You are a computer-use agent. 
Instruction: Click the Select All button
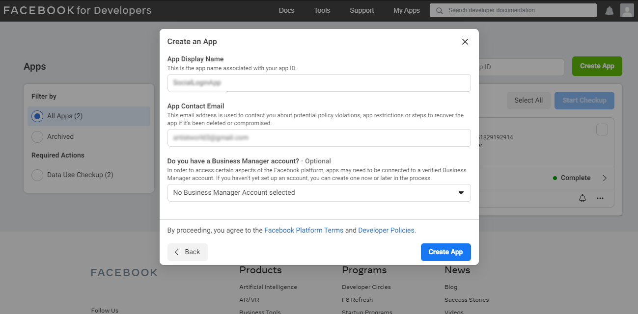tap(528, 100)
